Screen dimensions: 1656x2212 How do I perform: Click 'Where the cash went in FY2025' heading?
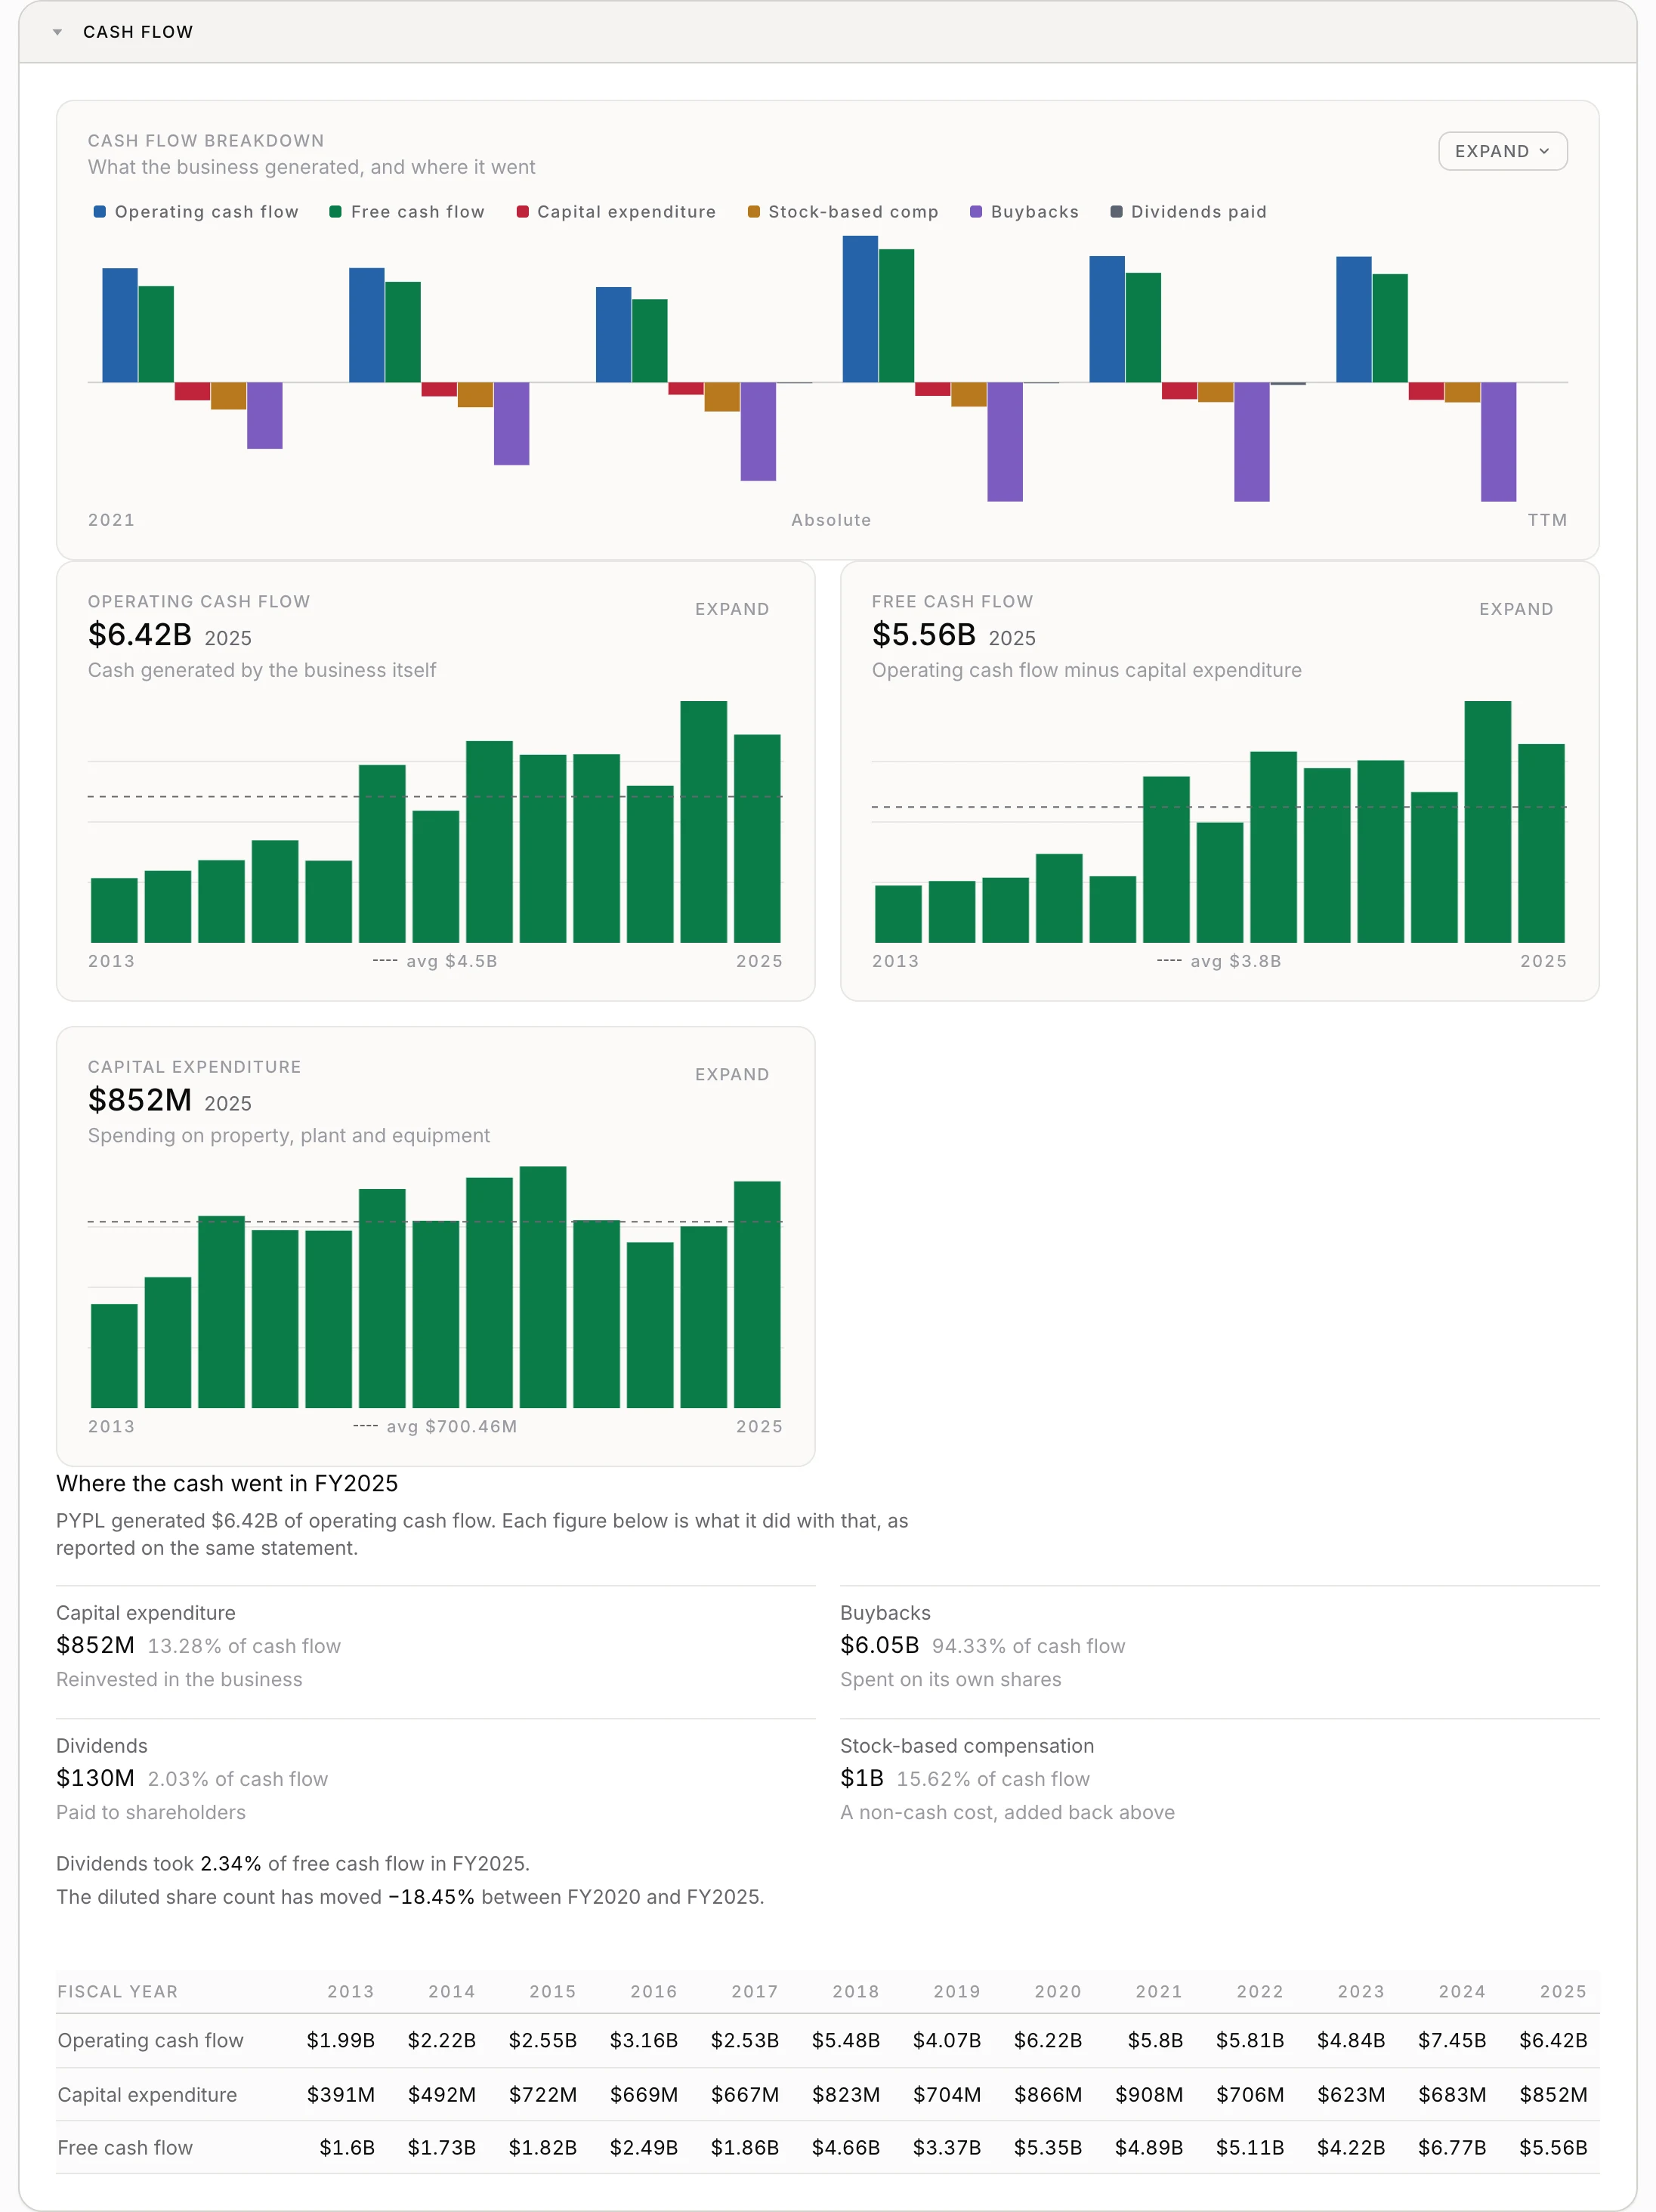point(227,1484)
